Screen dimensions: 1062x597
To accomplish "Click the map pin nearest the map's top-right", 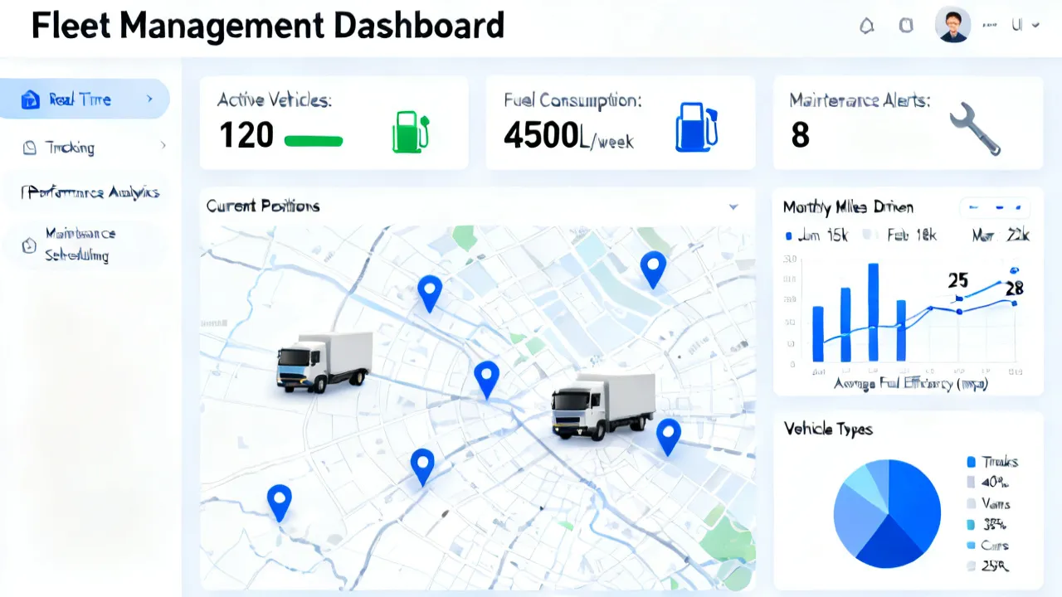I will (x=654, y=270).
